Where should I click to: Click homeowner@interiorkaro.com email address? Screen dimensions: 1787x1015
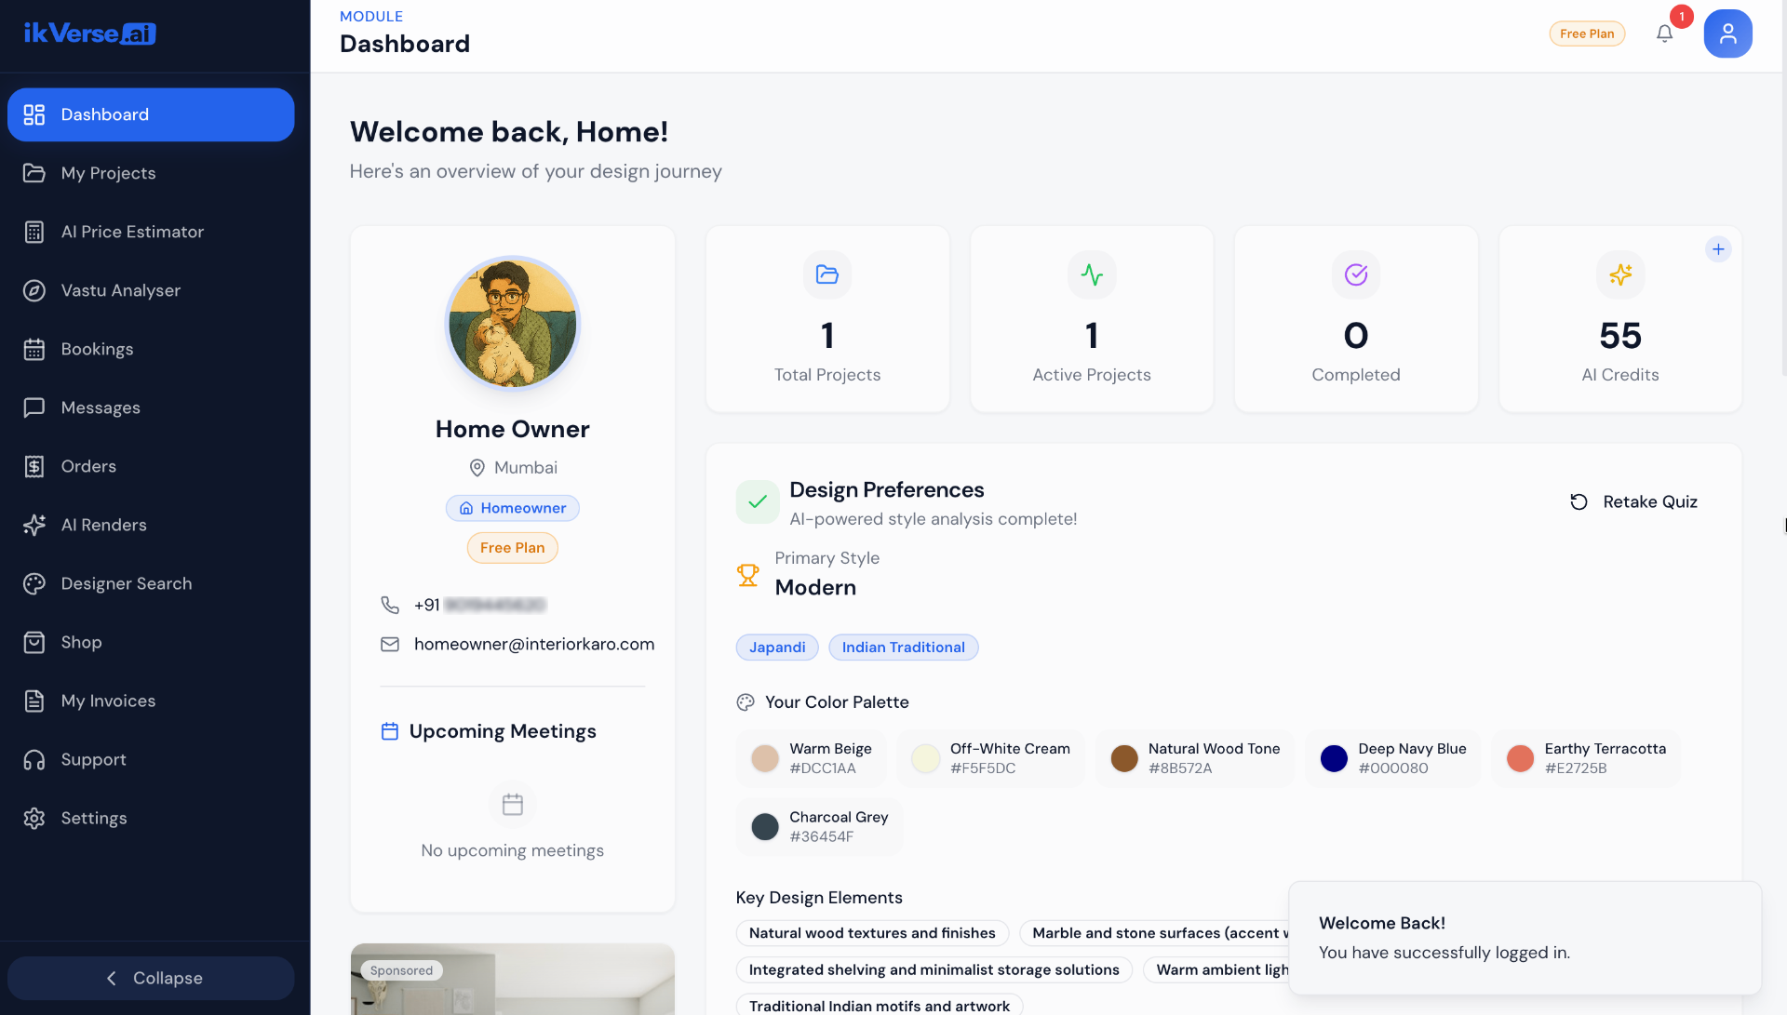click(534, 644)
